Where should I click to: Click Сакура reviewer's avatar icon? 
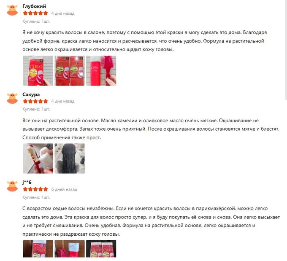(12, 98)
